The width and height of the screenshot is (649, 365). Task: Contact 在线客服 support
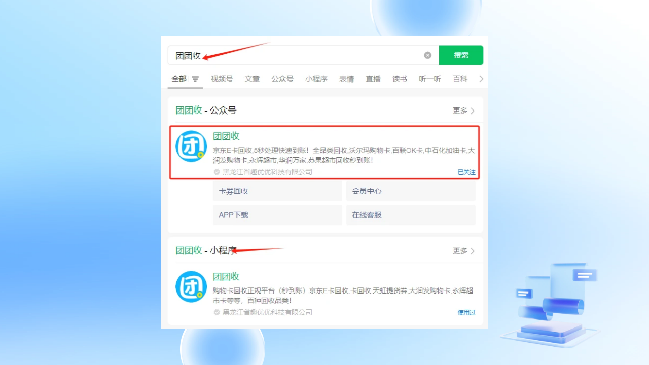[x=410, y=215]
